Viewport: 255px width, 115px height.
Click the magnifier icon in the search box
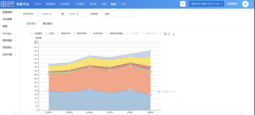click(x=221, y=4)
